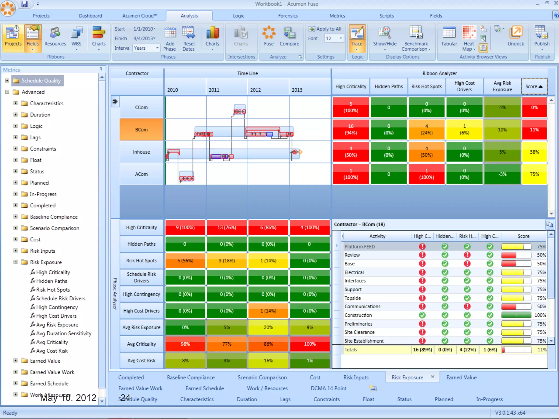
Task: Select the Avg Duration Sensitivity metric
Action: pyautogui.click(x=64, y=333)
